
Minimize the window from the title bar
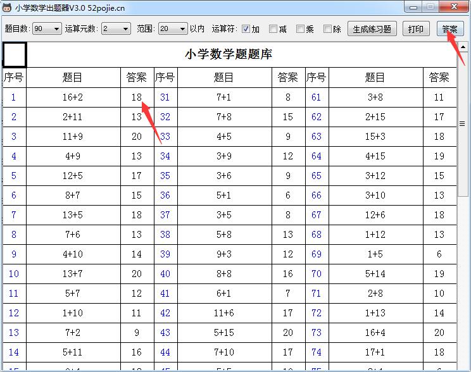pyautogui.click(x=415, y=7)
